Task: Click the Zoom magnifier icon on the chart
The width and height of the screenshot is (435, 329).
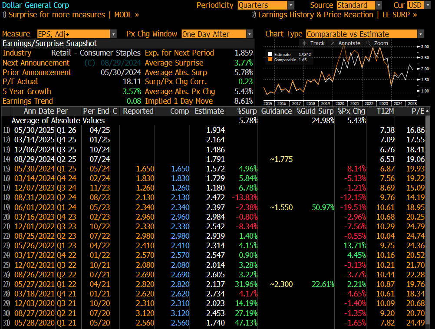Action: click(x=368, y=43)
